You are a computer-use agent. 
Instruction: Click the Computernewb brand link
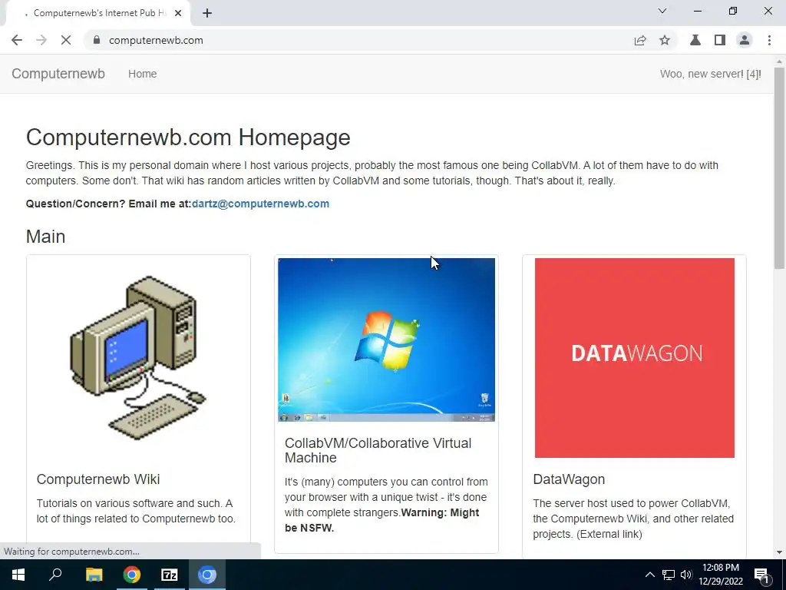58,74
